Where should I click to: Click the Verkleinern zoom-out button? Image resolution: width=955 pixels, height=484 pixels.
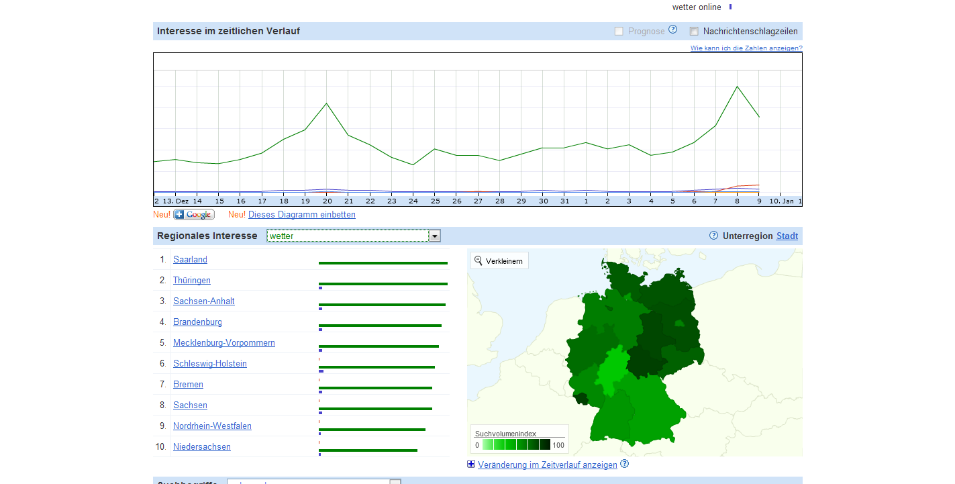(x=499, y=260)
